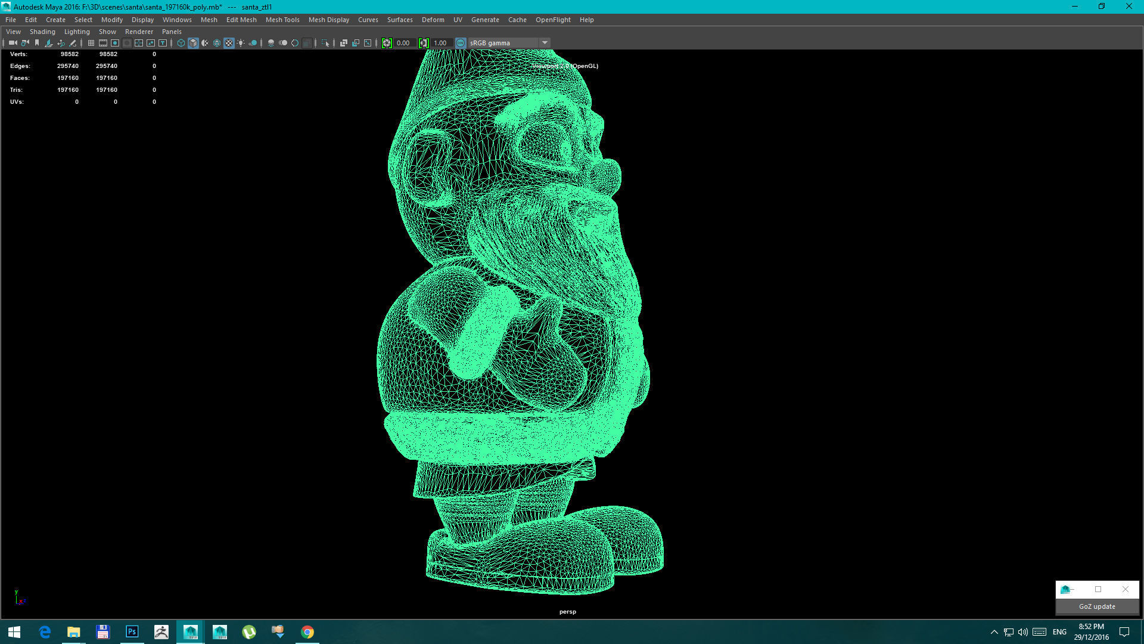
Task: Open the Deform menu
Action: [433, 20]
